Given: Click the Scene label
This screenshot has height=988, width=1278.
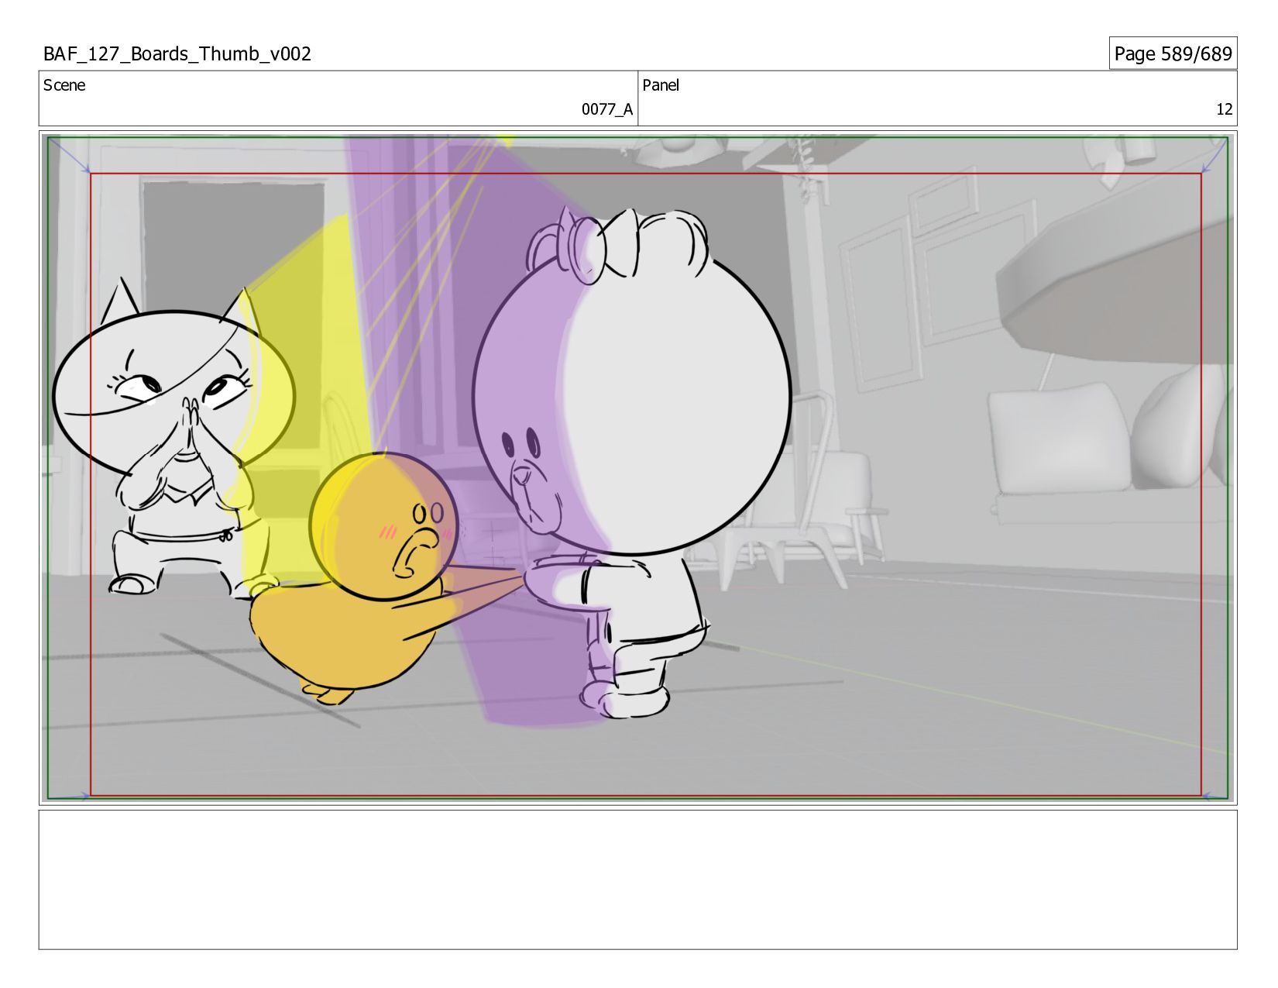Looking at the screenshot, I should click(64, 85).
